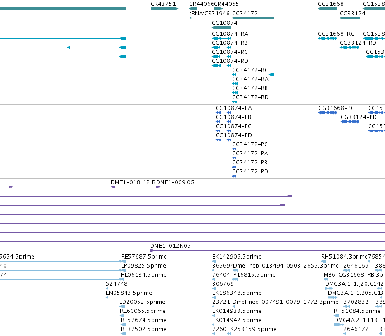The image size is (385, 336).
Task: Click the tRNA:CR31946 label
Action: tap(209, 13)
